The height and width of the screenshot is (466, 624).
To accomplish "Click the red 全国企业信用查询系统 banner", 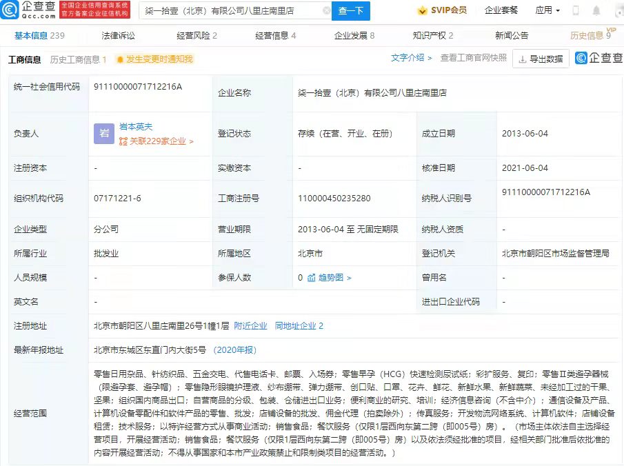I will point(94,10).
